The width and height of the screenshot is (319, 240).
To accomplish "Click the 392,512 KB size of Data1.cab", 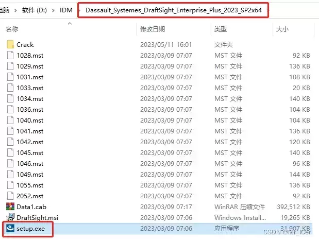I will pyautogui.click(x=293, y=207).
